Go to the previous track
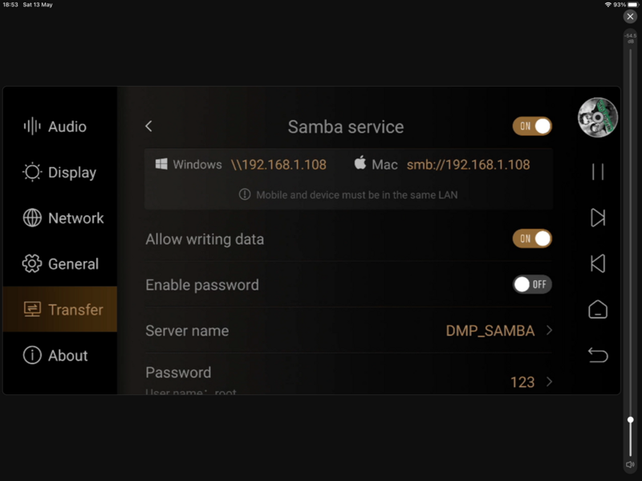The height and width of the screenshot is (481, 642). 598,263
